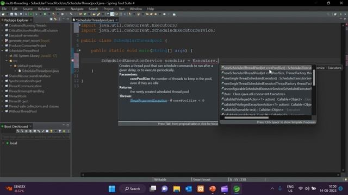Image resolution: width=348 pixels, height=195 pixels.
Task: Expand the ThreadPools project
Action: tap(2, 96)
